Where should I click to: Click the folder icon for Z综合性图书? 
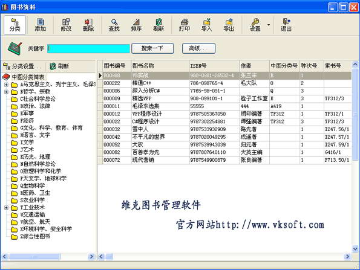click(14, 237)
